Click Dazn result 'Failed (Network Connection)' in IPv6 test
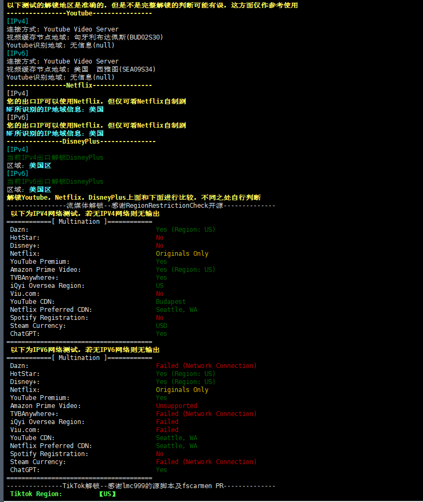Screen dimensions: 423x502 click(206, 366)
